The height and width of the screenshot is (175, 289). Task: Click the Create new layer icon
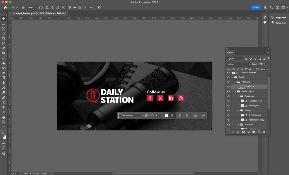click(259, 132)
